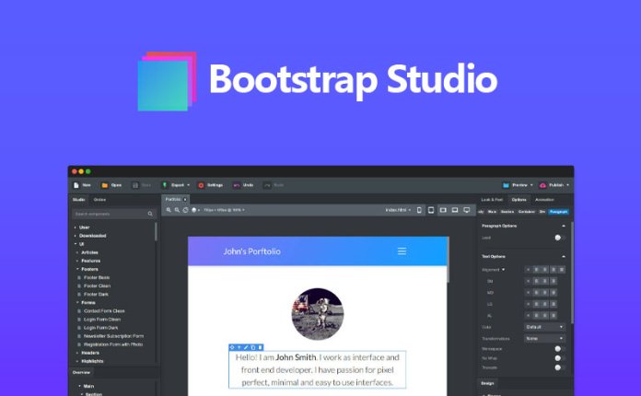Switch to the Options tab
This screenshot has height=396, width=641.
pyautogui.click(x=519, y=200)
